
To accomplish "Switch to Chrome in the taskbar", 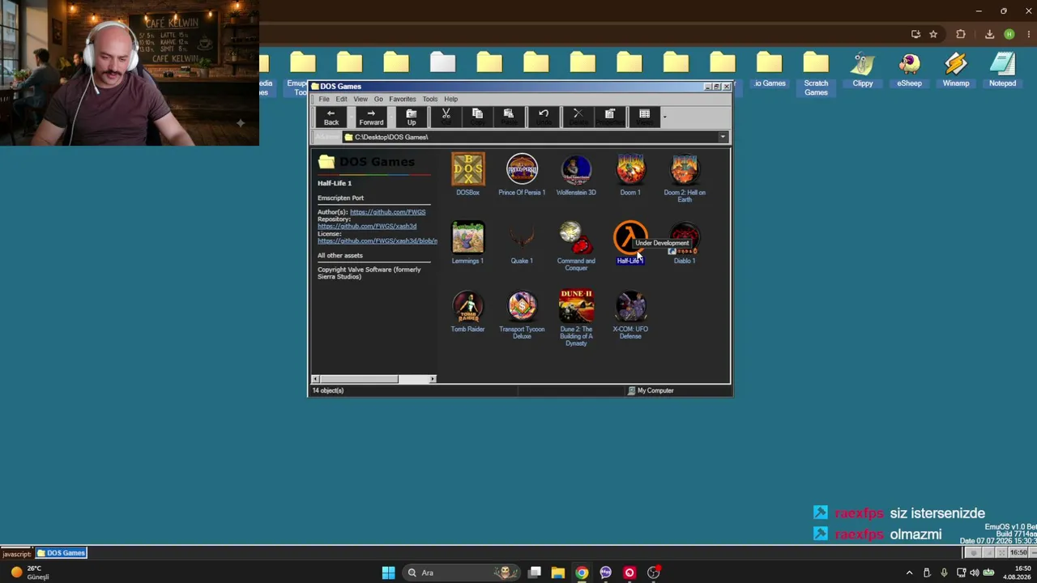I will (x=582, y=573).
